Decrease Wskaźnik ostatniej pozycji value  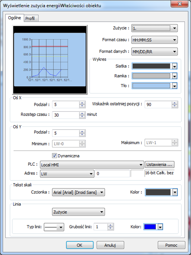pos(175,106)
